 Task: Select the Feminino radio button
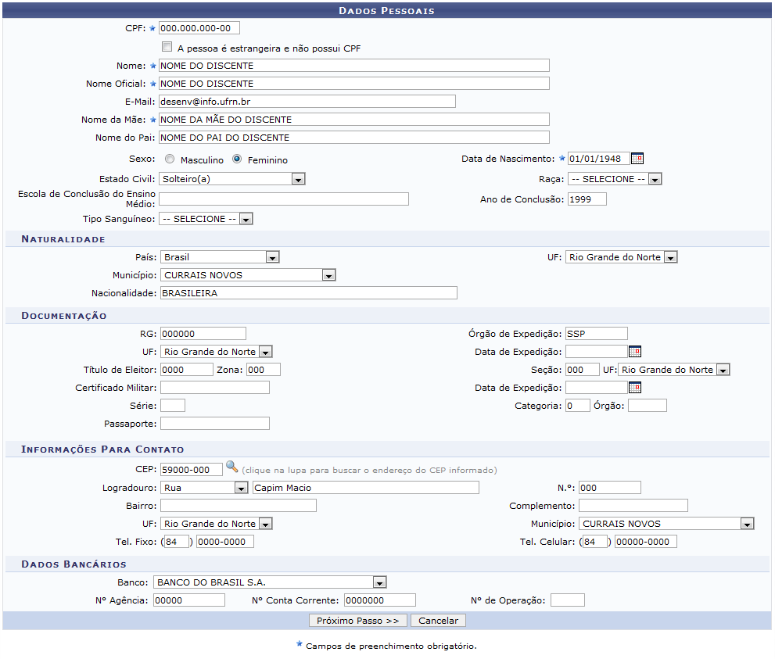[237, 159]
